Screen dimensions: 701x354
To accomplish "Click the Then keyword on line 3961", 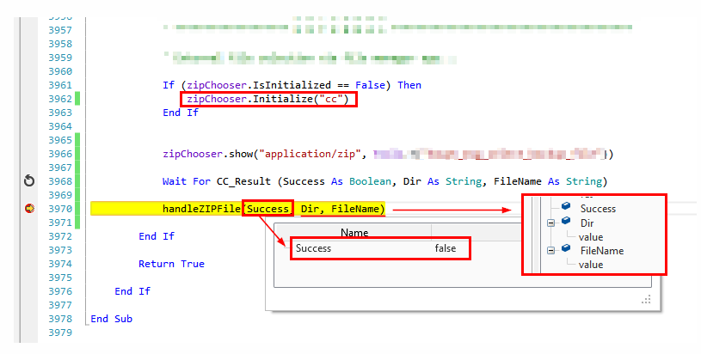I will point(409,85).
